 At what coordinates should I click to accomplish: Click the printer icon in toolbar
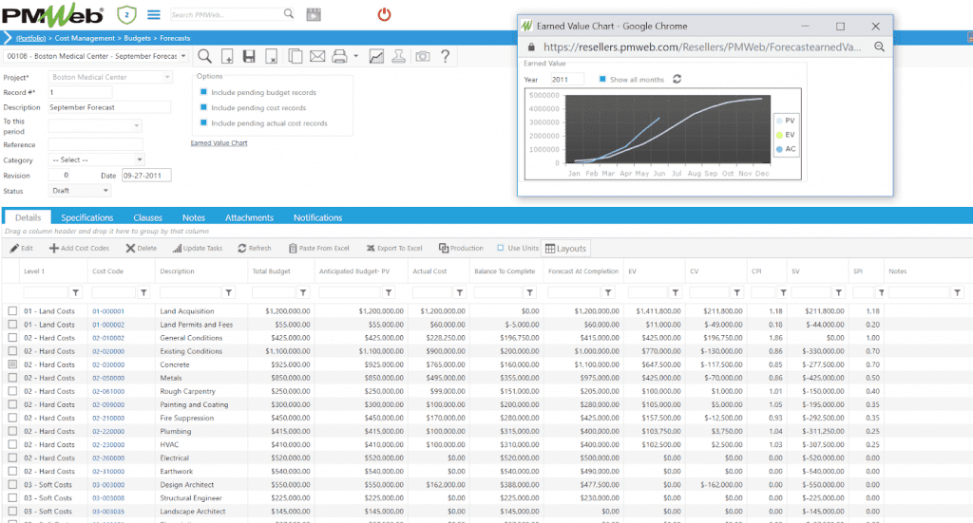(x=339, y=57)
